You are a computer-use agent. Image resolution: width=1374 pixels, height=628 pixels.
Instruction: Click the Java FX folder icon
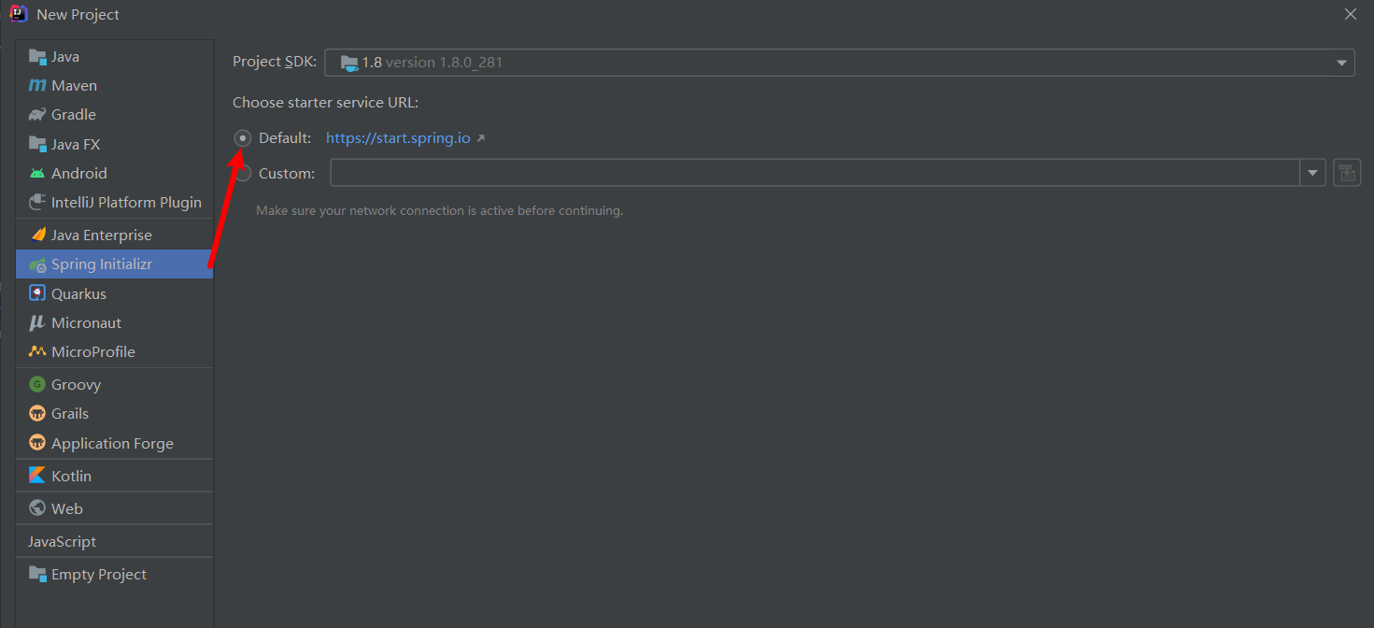point(37,144)
